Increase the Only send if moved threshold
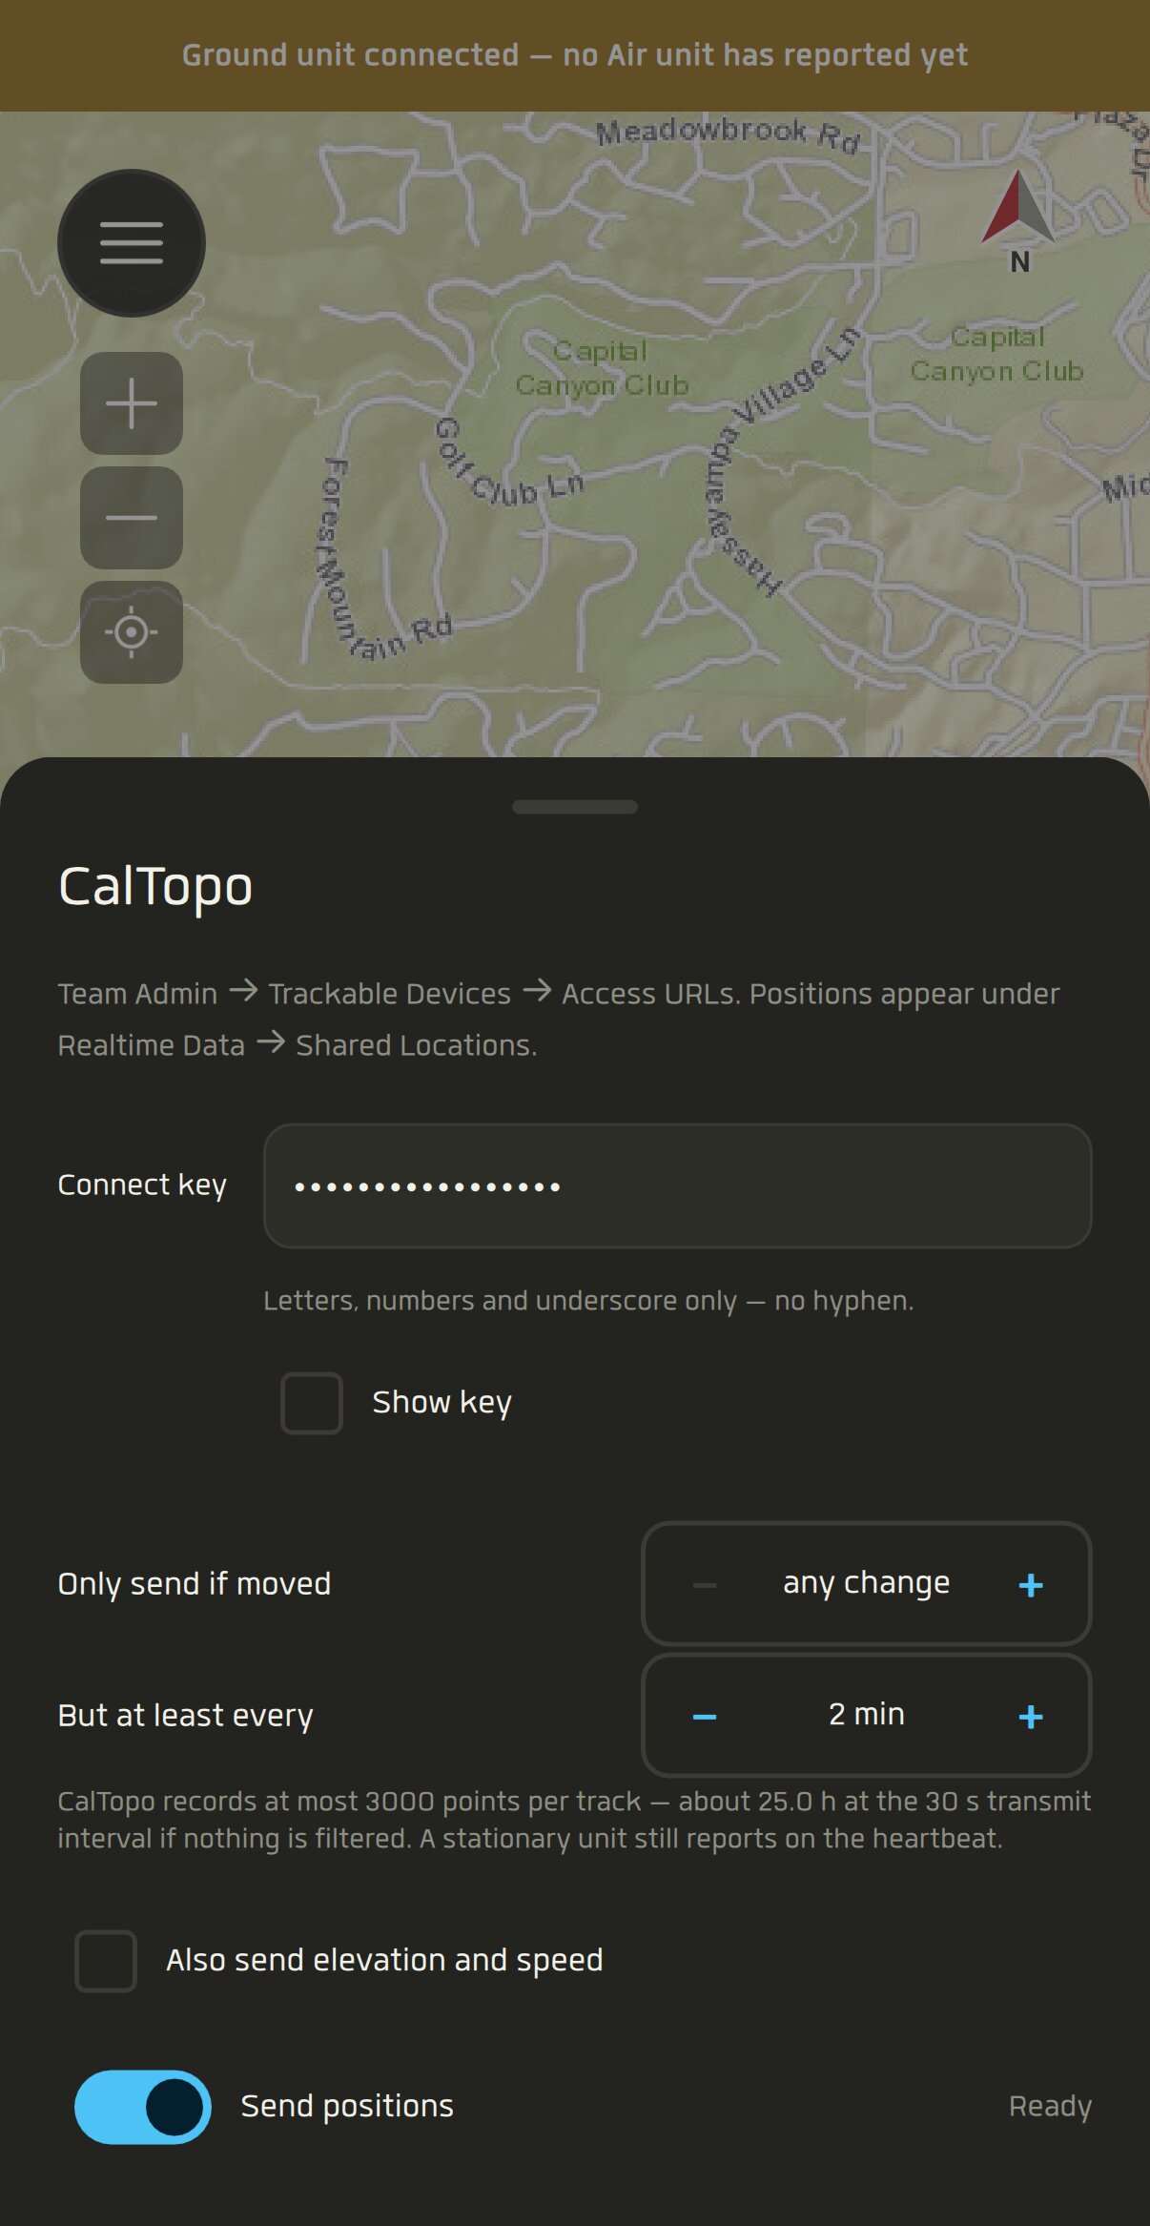 tap(1031, 1585)
